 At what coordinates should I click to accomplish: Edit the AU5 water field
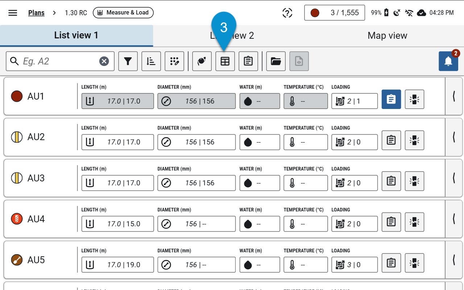pyautogui.click(x=260, y=265)
